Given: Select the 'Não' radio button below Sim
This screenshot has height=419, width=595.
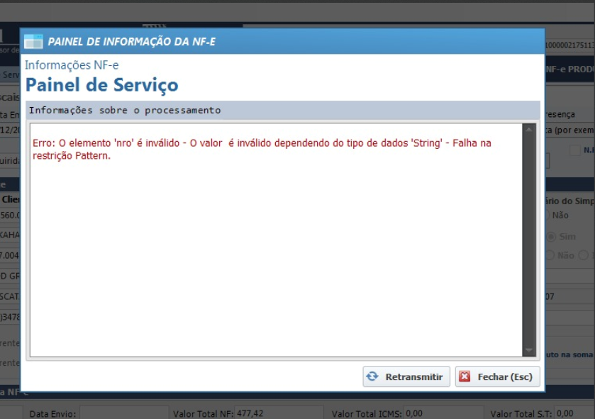Looking at the screenshot, I should [550, 255].
